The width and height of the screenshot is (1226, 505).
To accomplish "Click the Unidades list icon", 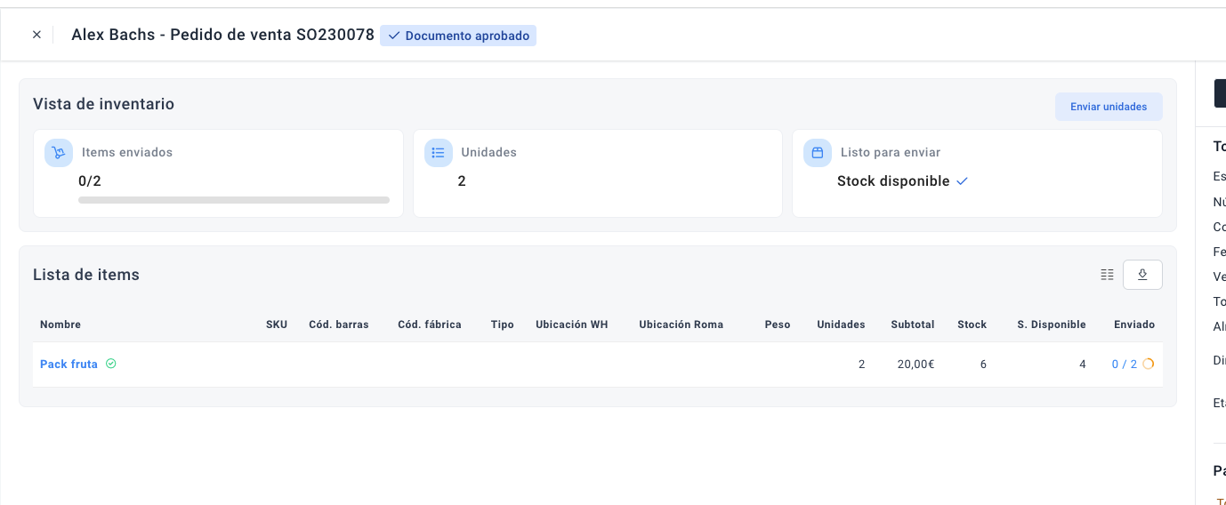I will coord(438,153).
